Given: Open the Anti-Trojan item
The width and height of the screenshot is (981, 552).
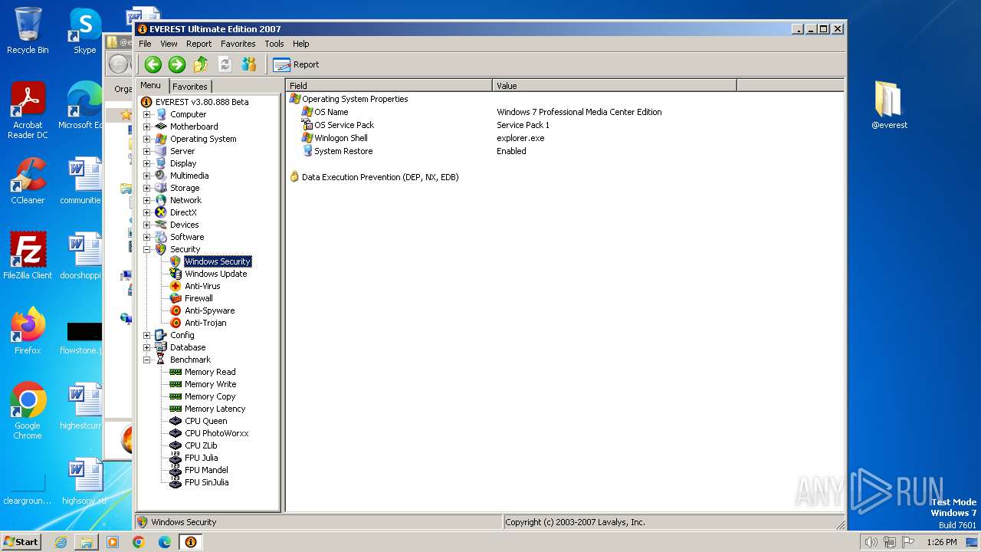Looking at the screenshot, I should point(205,323).
